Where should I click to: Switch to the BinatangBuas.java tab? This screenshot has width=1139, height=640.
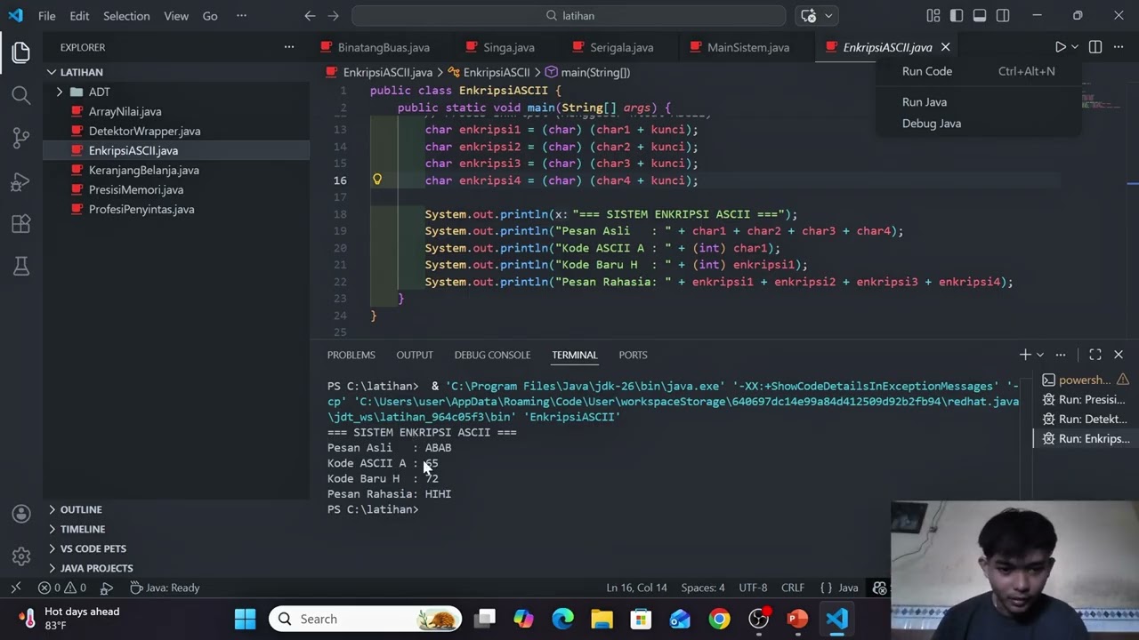click(x=384, y=47)
